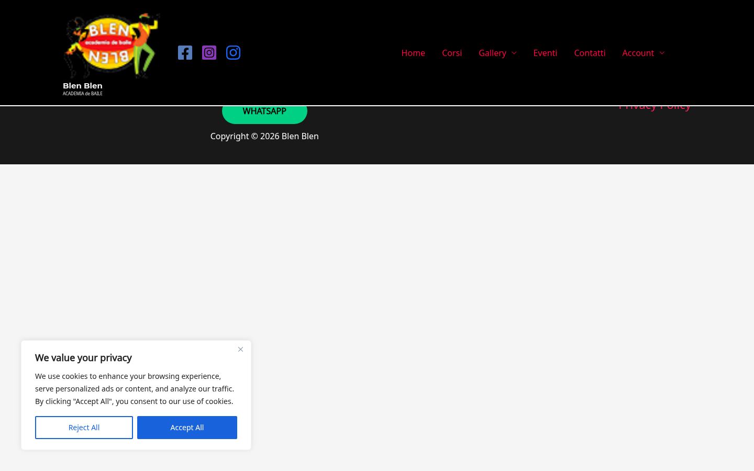Open the Contatti menu item
754x471 pixels.
click(x=590, y=53)
